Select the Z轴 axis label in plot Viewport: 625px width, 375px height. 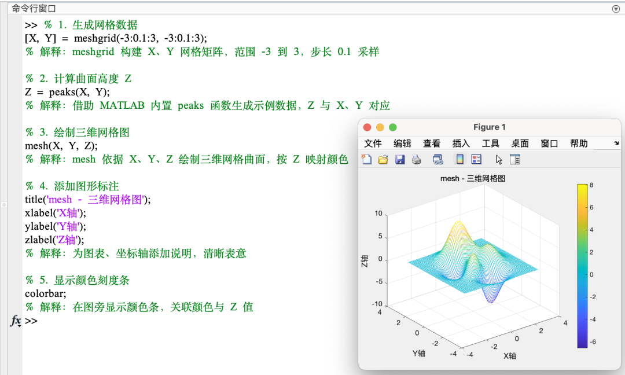point(365,262)
